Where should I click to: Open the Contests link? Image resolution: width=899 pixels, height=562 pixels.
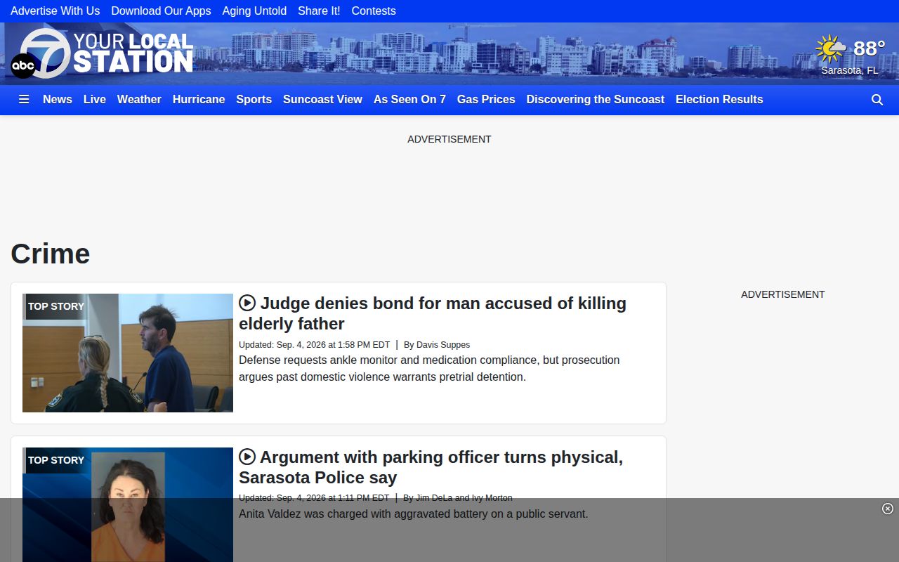click(374, 11)
